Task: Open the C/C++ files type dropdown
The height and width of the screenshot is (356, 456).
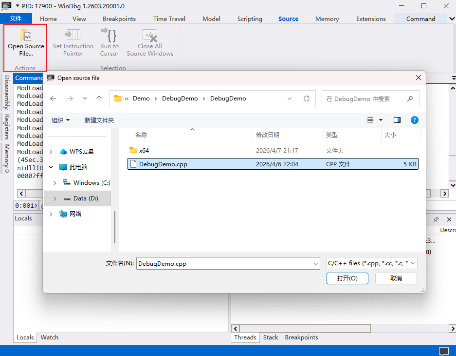Action: coord(372,263)
